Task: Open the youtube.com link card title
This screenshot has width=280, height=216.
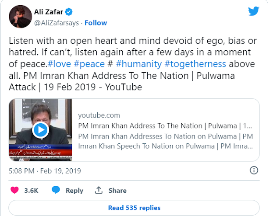Action: 165,126
